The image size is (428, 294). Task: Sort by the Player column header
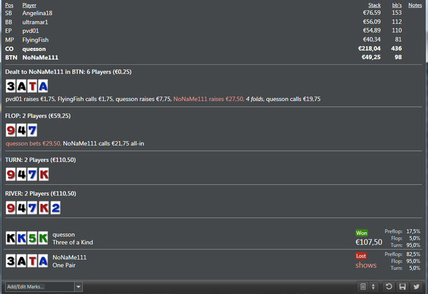(x=29, y=5)
